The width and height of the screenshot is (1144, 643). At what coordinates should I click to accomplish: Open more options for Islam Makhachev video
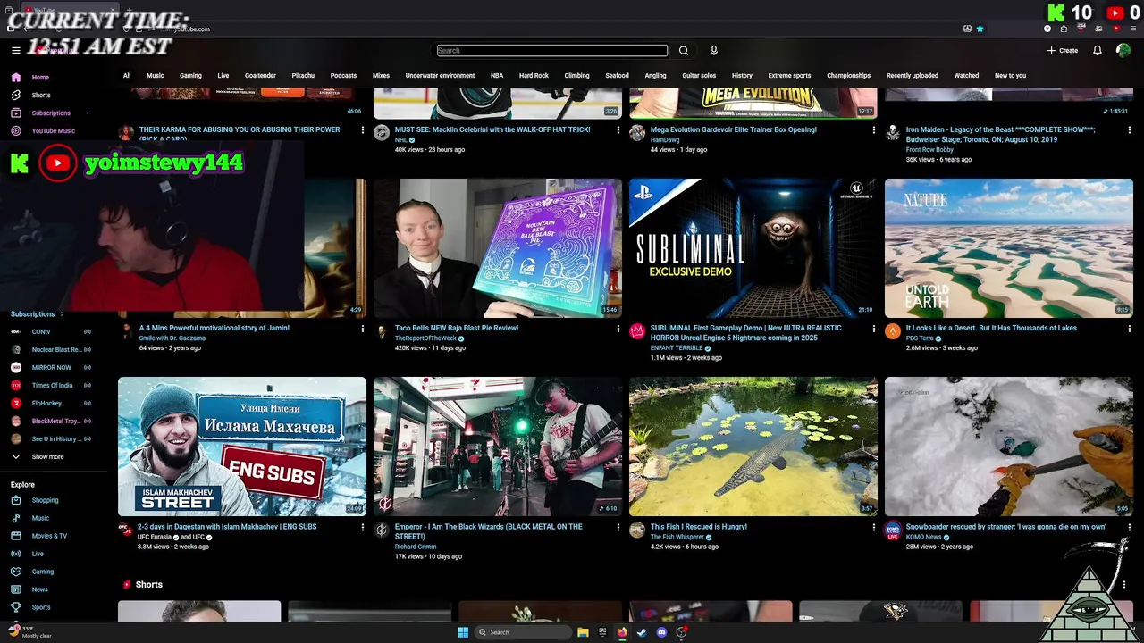click(x=363, y=527)
